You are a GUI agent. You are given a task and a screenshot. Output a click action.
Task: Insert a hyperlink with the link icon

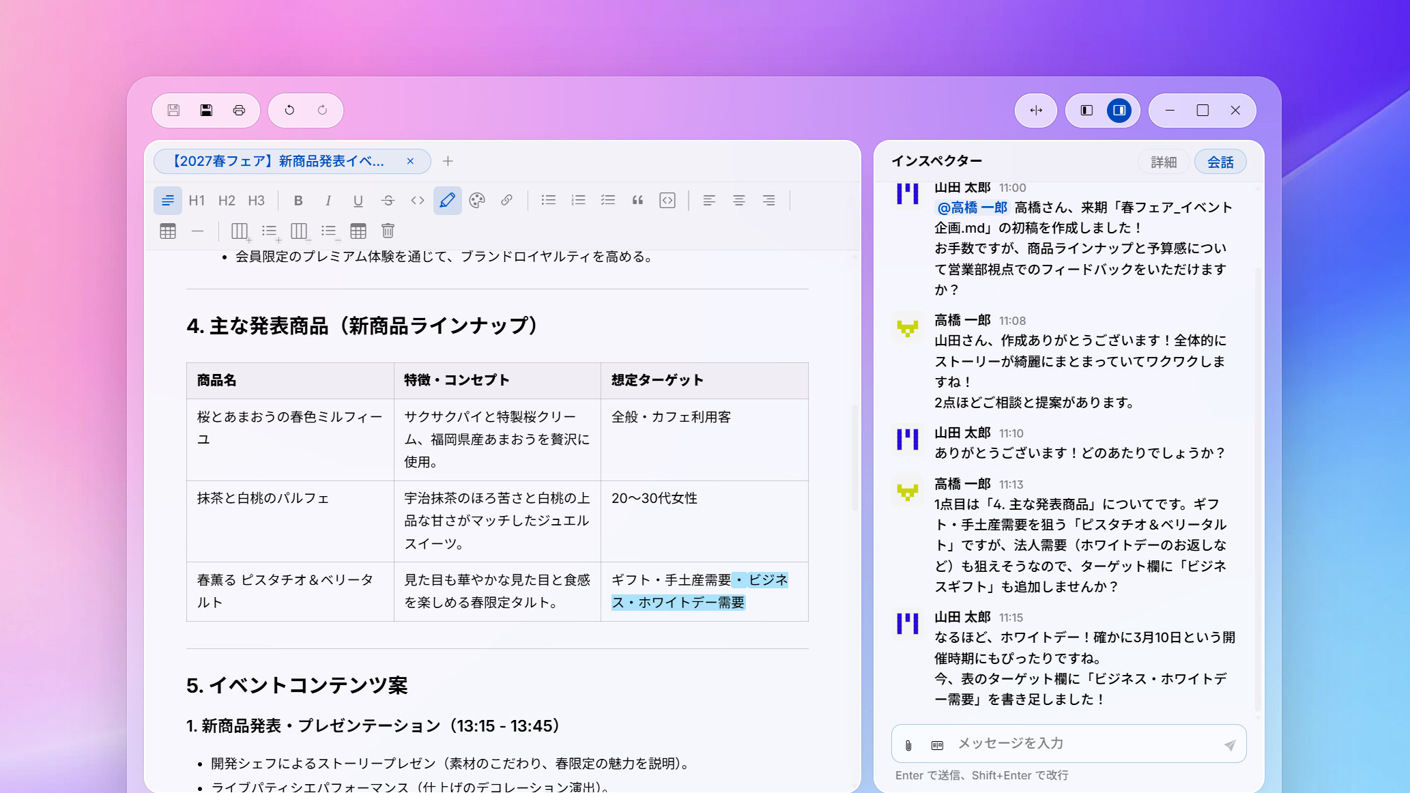pos(506,201)
